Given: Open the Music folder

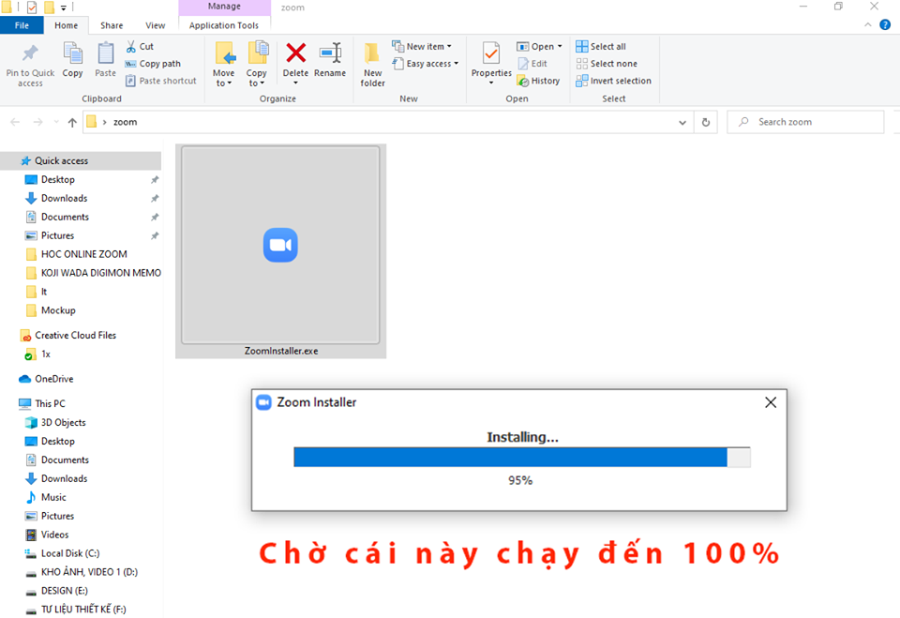Looking at the screenshot, I should 53,497.
